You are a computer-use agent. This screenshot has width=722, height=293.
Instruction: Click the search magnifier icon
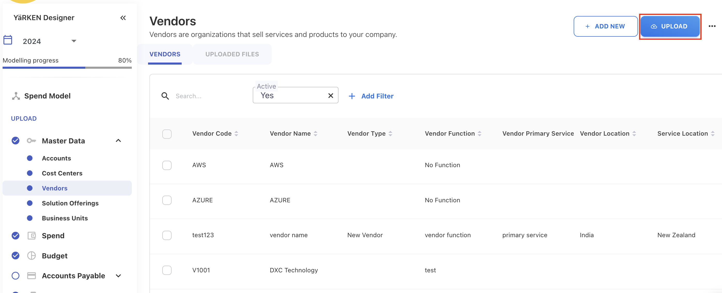click(x=165, y=96)
